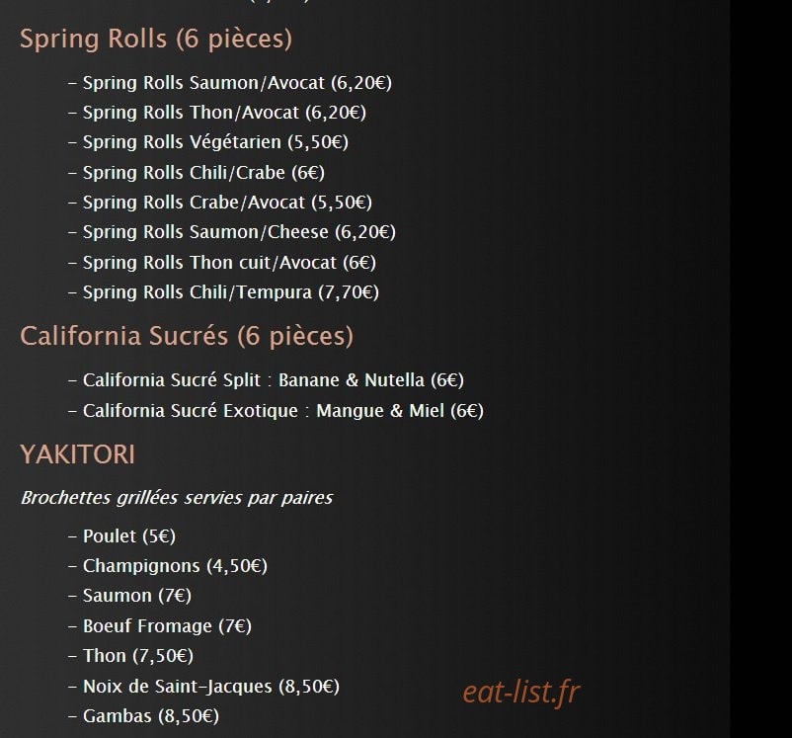Image resolution: width=792 pixels, height=738 pixels.
Task: Open the eat-list.fr watermark link
Action: click(521, 692)
